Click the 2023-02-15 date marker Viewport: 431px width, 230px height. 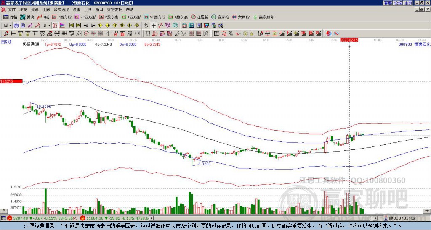pos(349,40)
